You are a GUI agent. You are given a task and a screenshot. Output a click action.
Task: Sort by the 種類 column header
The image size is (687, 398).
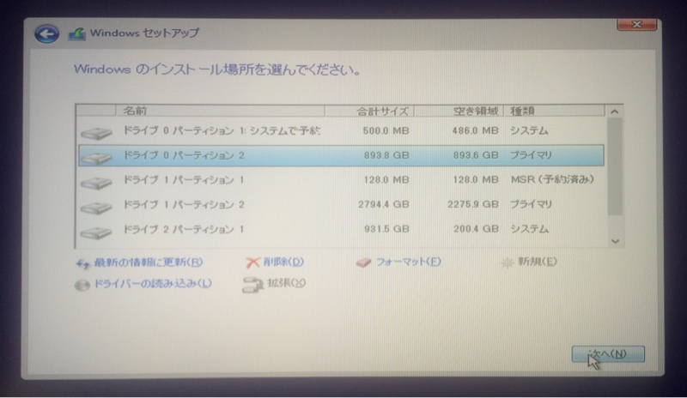tap(554, 111)
